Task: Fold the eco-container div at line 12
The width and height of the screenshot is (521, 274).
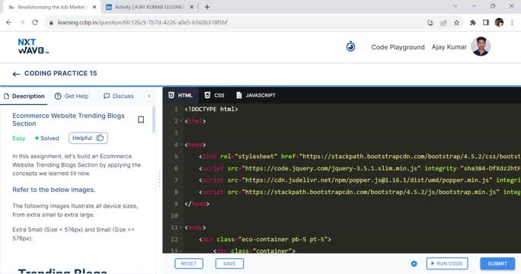Action: (181, 240)
